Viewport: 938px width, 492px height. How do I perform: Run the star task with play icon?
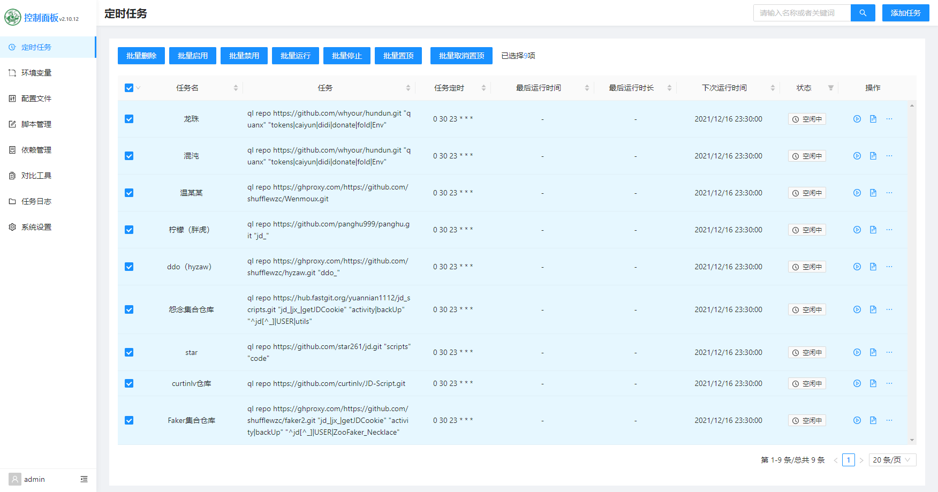[857, 352]
